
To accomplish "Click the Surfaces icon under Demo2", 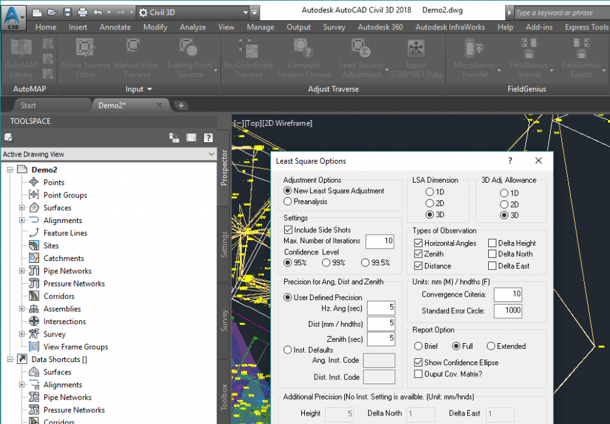I will click(34, 207).
